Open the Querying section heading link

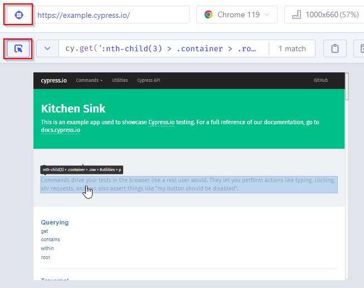[55, 222]
